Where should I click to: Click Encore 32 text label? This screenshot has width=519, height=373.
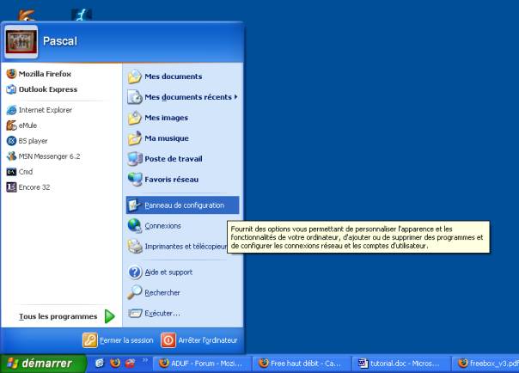coord(34,187)
